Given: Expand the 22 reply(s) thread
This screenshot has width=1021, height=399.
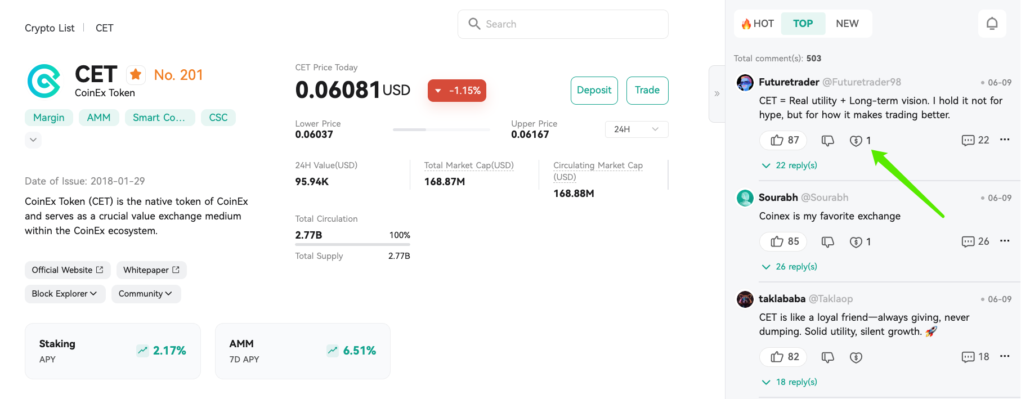Looking at the screenshot, I should (790, 165).
